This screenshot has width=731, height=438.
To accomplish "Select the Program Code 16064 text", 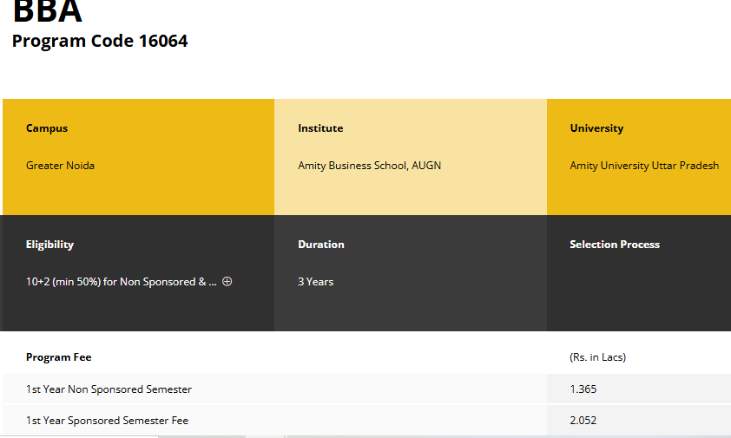I will pos(100,41).
